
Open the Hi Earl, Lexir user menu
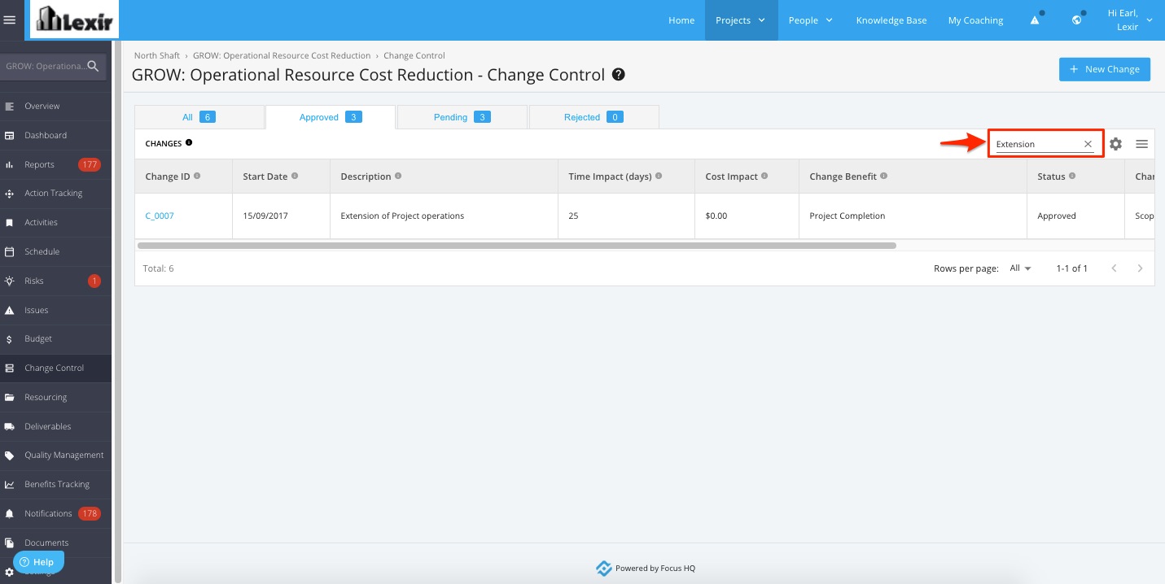point(1130,20)
